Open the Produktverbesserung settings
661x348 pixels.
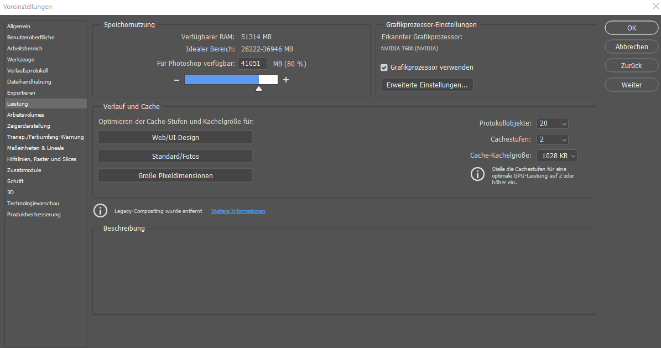(45, 214)
